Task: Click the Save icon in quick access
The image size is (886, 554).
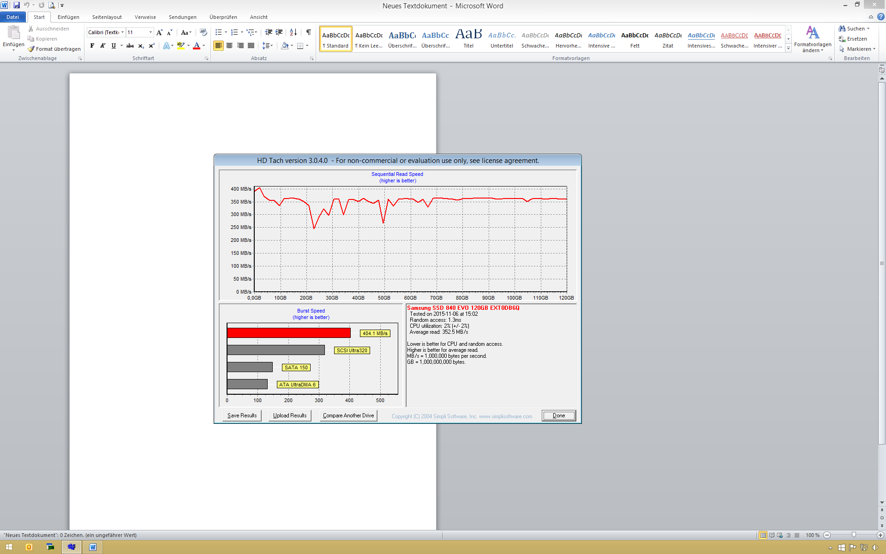Action: (x=17, y=5)
